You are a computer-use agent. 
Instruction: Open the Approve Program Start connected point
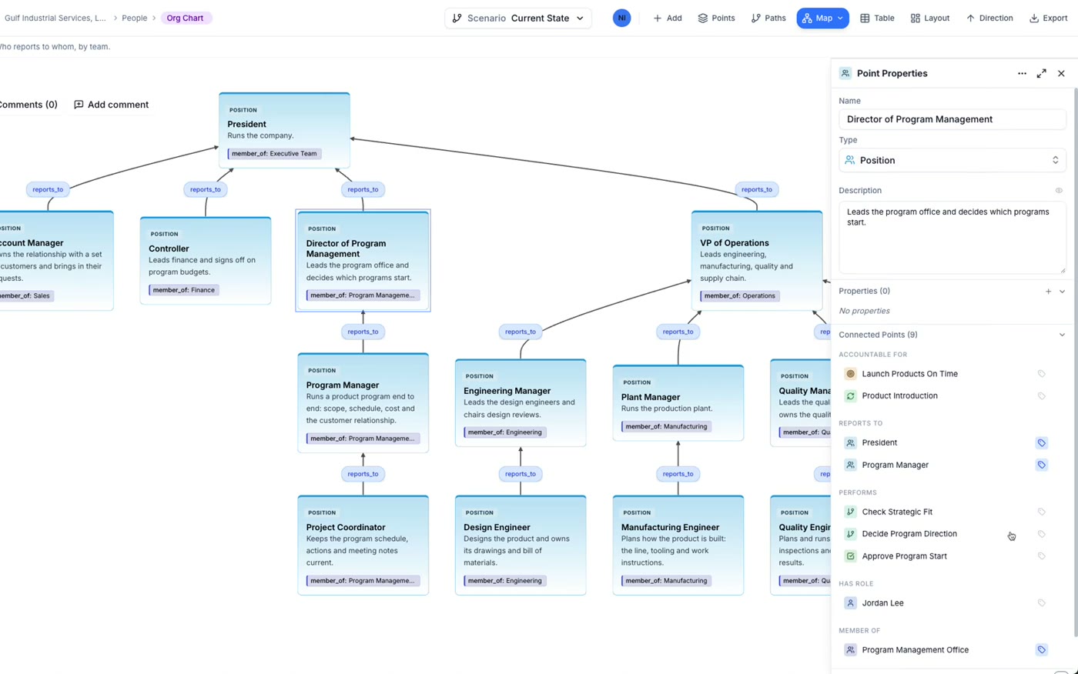pyautogui.click(x=904, y=556)
